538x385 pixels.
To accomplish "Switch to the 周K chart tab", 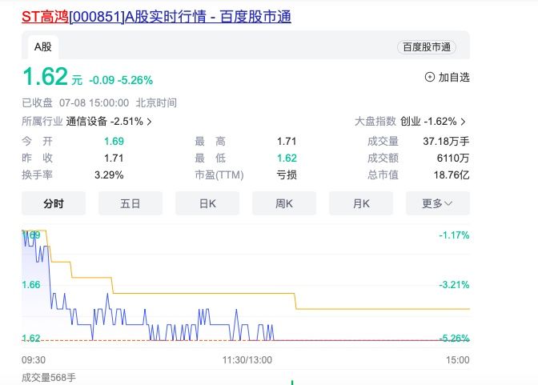I will coord(284,203).
